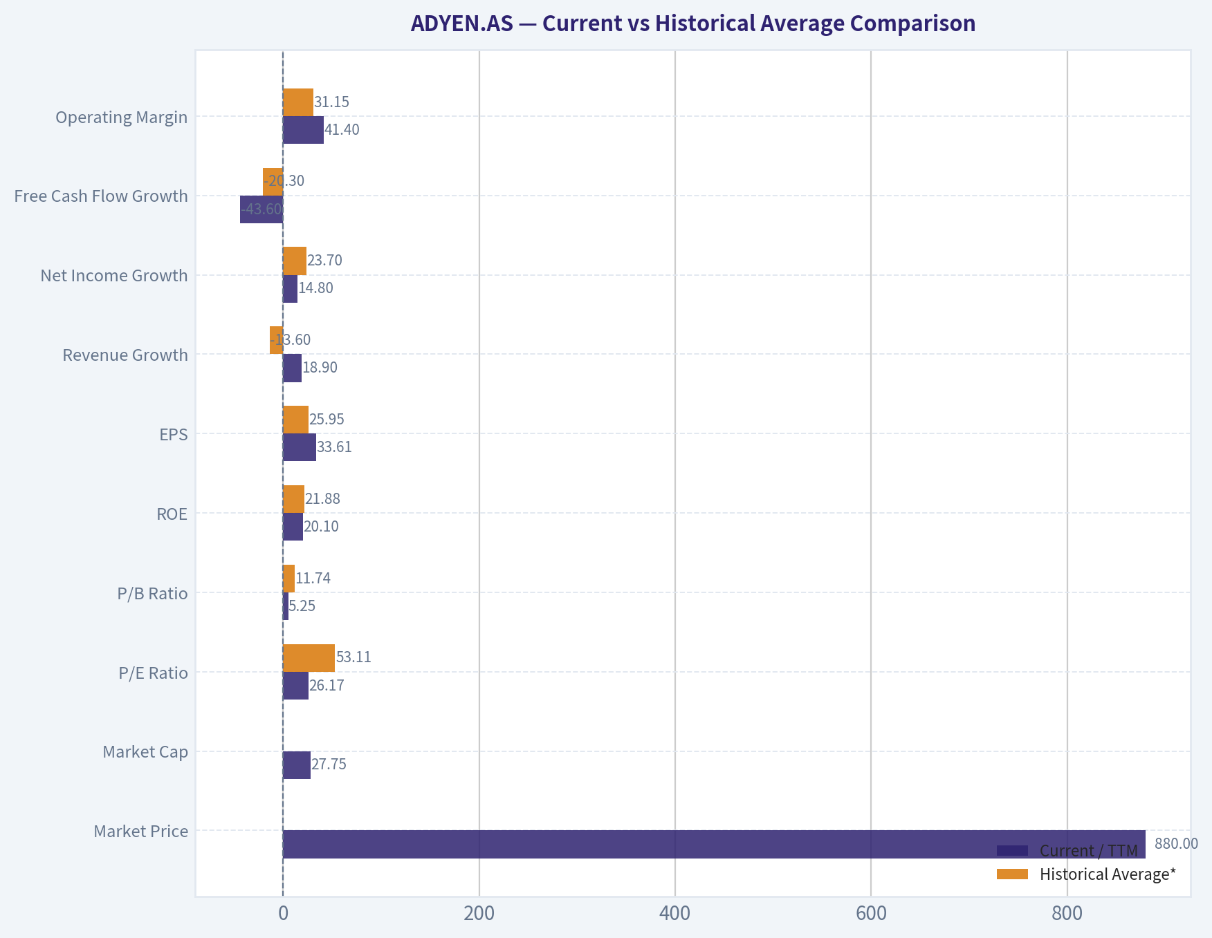Select the EPS axis label

click(174, 434)
